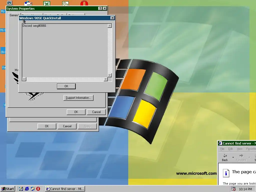Screen dimensions: 256x192
Task: Click OK in the Windows 98SE QuickInstall dialog
Action: coord(66,86)
